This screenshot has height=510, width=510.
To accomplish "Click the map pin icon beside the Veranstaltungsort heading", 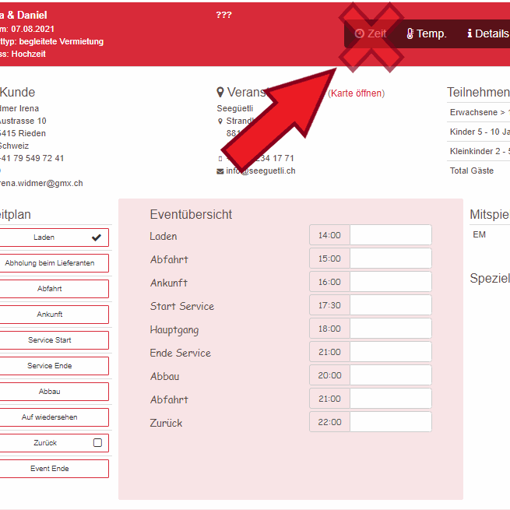I will pyautogui.click(x=220, y=93).
